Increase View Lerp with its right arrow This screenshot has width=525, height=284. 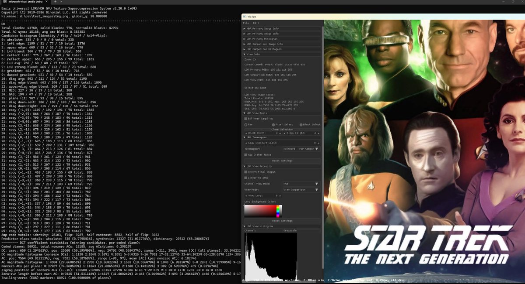281,195
